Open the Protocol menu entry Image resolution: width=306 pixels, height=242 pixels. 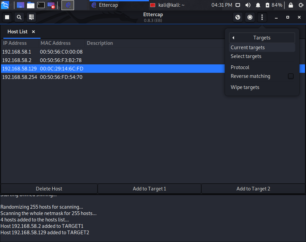coord(262,67)
